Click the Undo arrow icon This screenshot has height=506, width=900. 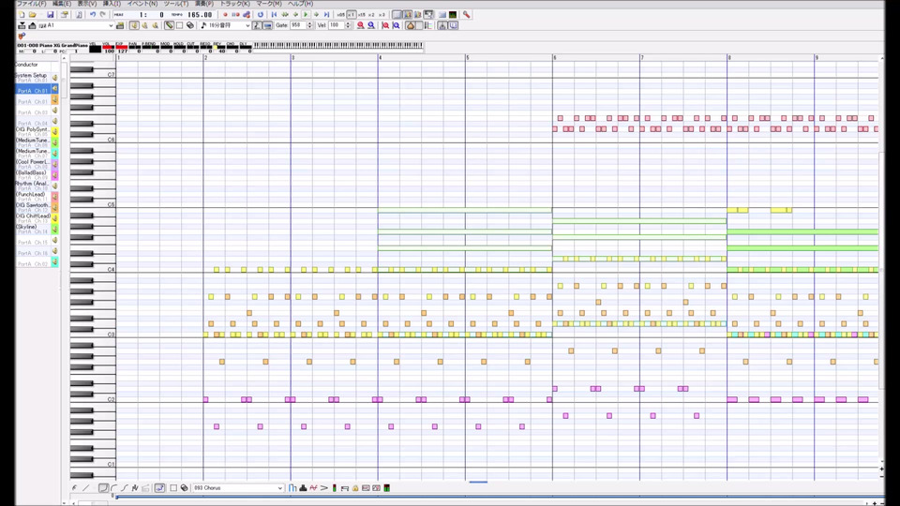point(92,14)
